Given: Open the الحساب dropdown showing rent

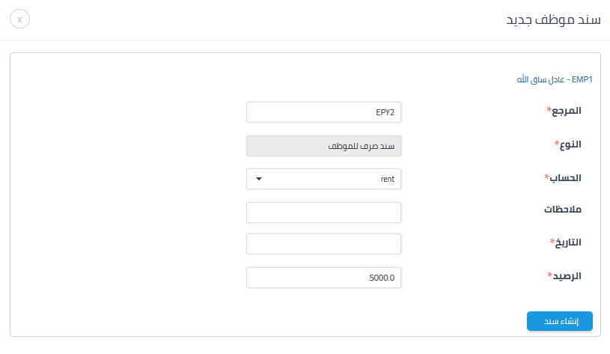Looking at the screenshot, I should (323, 179).
